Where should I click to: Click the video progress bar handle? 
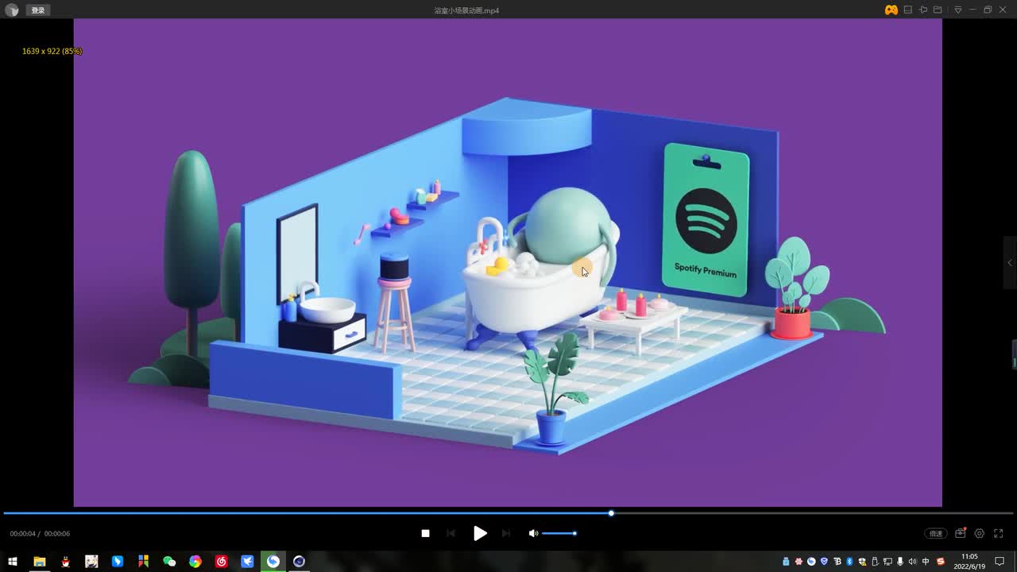[611, 513]
